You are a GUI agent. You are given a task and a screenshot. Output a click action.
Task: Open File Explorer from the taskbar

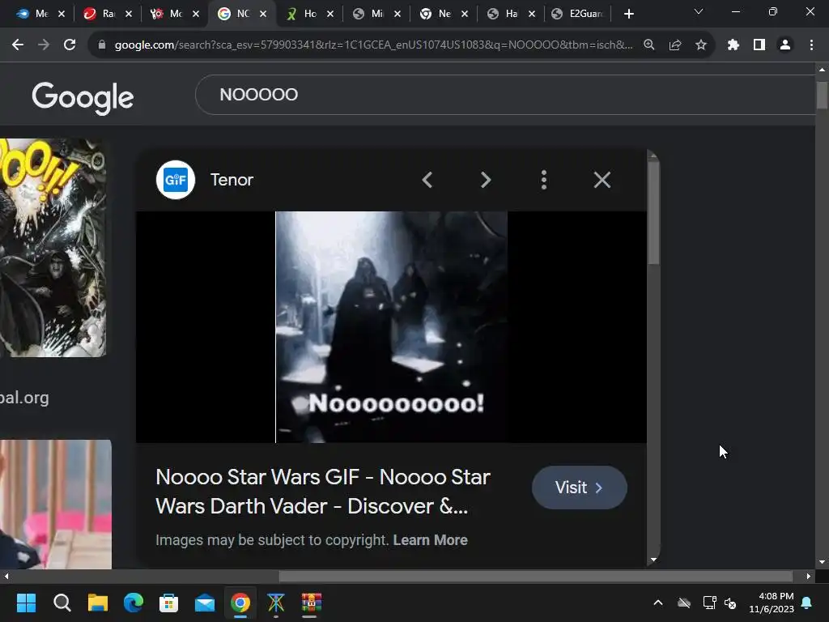pos(98,603)
